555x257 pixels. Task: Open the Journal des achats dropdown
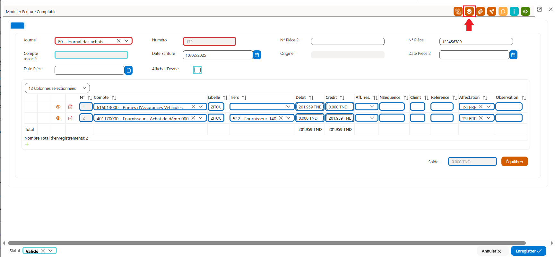coord(126,41)
